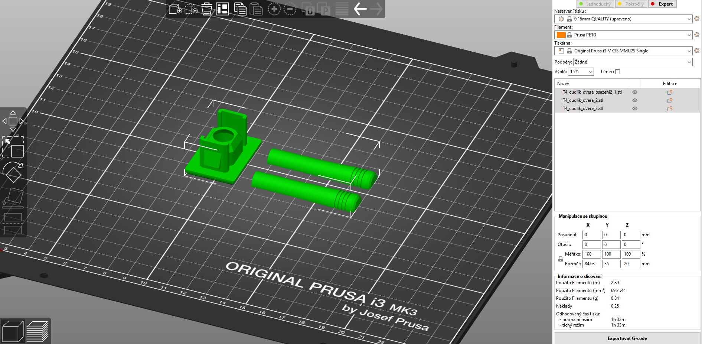Select Pokročilý mode
This screenshot has height=344, width=702.
tap(631, 4)
